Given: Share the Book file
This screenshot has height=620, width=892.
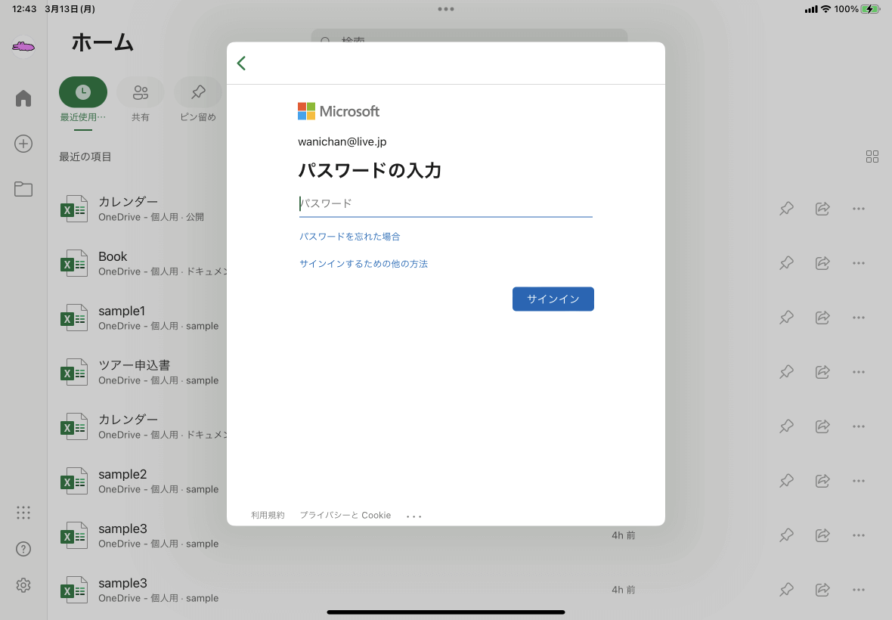Looking at the screenshot, I should click(822, 263).
